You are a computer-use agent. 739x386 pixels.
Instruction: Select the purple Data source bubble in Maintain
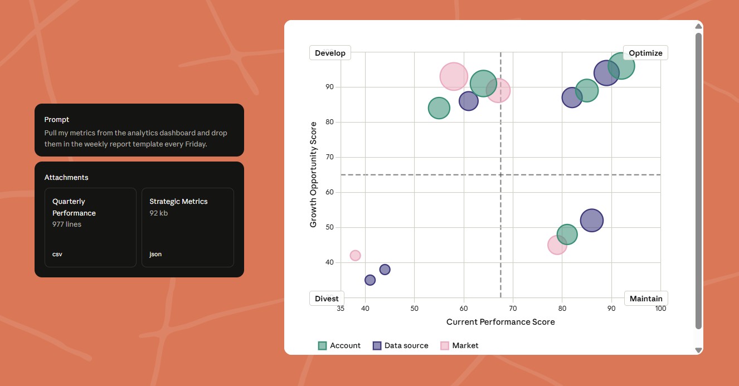click(592, 220)
